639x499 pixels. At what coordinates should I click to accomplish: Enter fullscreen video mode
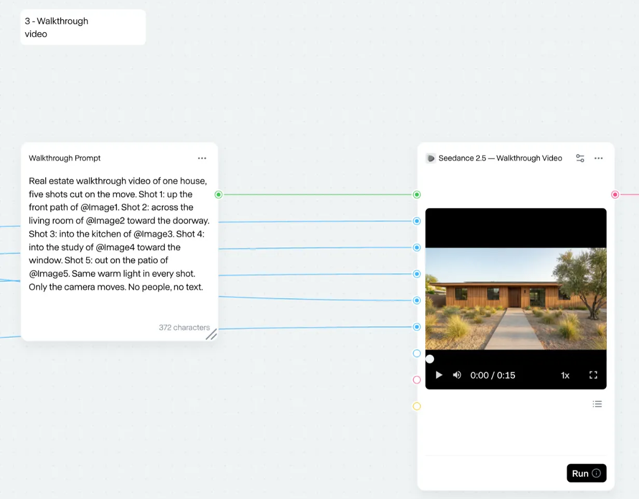click(x=593, y=375)
